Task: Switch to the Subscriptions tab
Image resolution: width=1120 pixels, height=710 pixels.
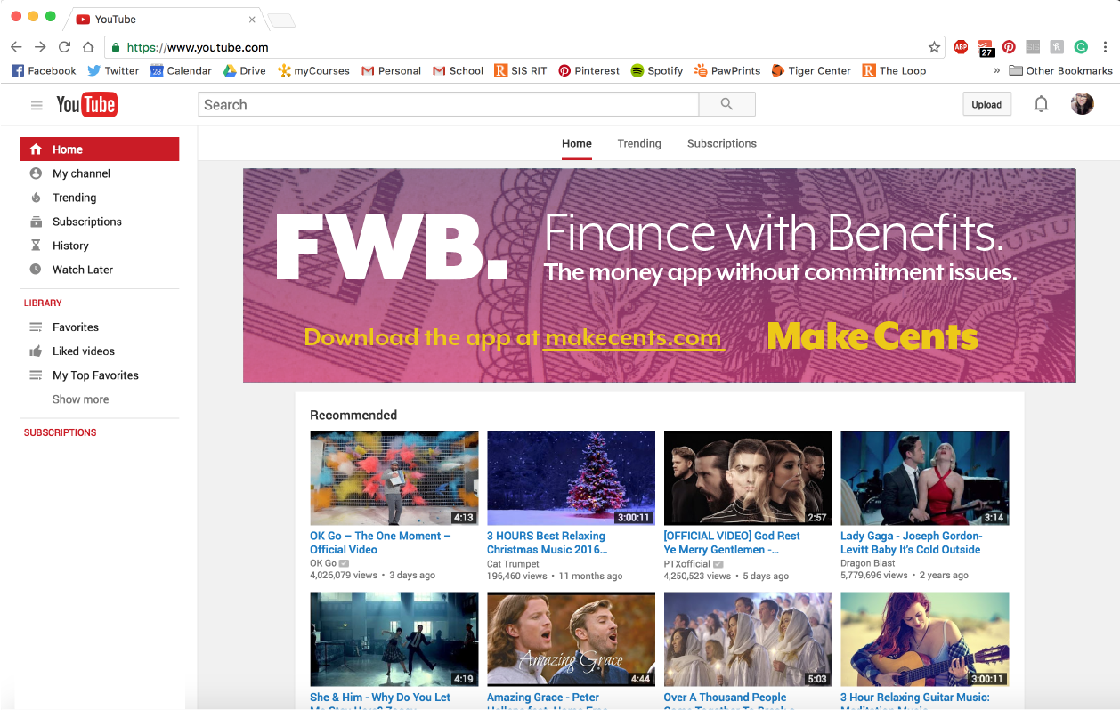Action: (722, 143)
